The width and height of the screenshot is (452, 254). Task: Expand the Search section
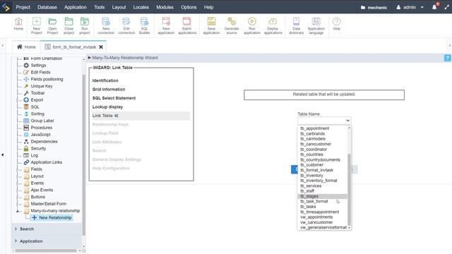[x=27, y=229]
